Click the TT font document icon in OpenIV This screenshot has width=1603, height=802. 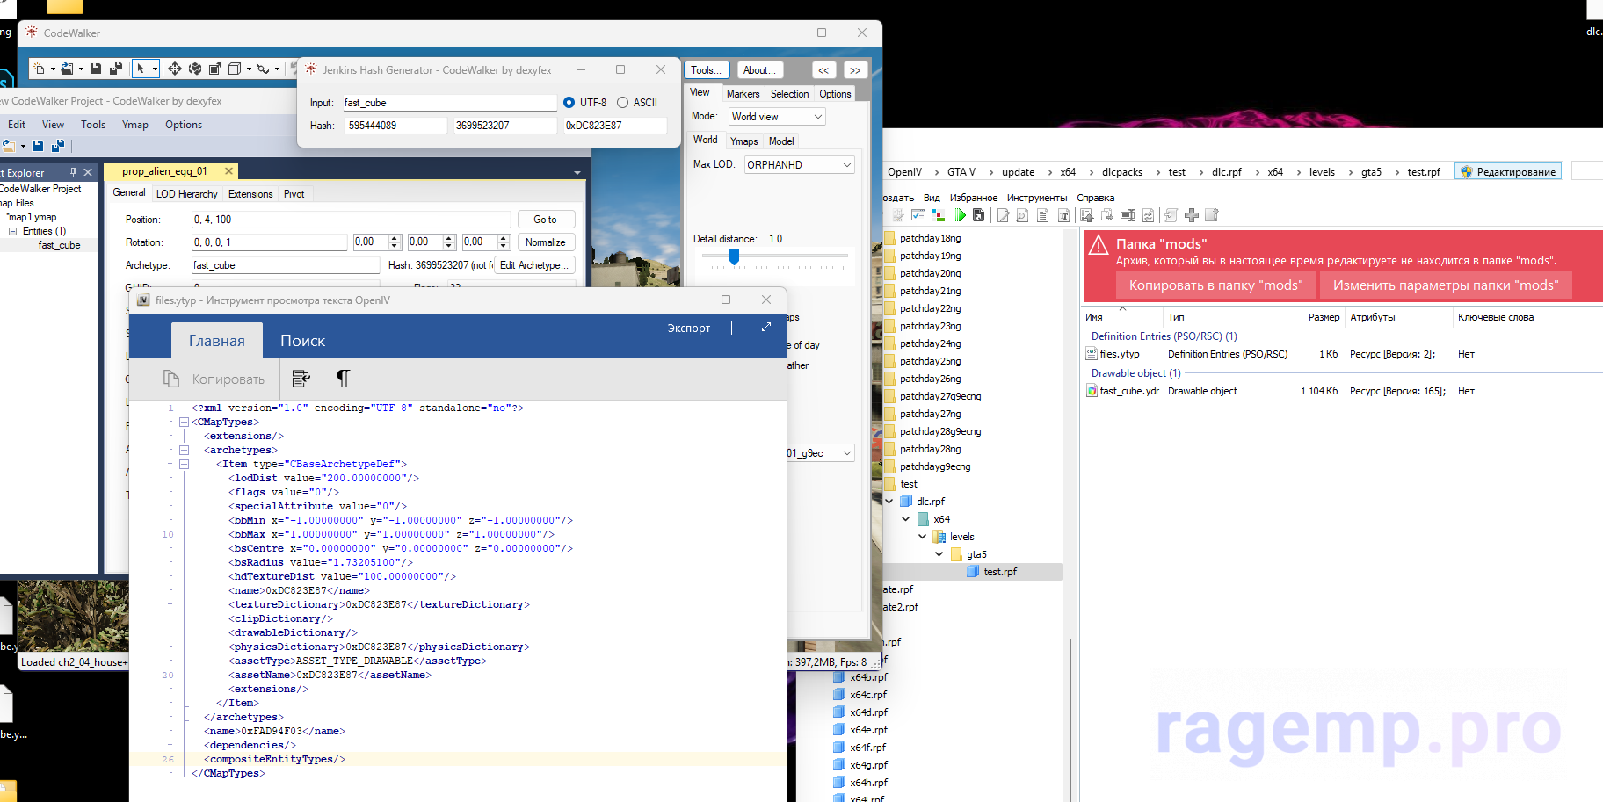(x=1063, y=215)
